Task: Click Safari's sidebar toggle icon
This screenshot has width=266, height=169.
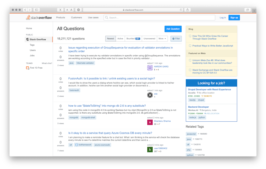Action: 36,10
